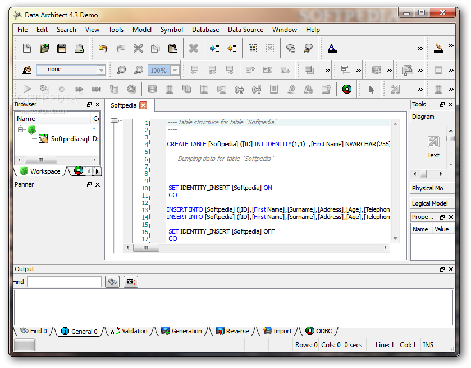
Task: Switch to the Import tab
Action: click(x=277, y=331)
